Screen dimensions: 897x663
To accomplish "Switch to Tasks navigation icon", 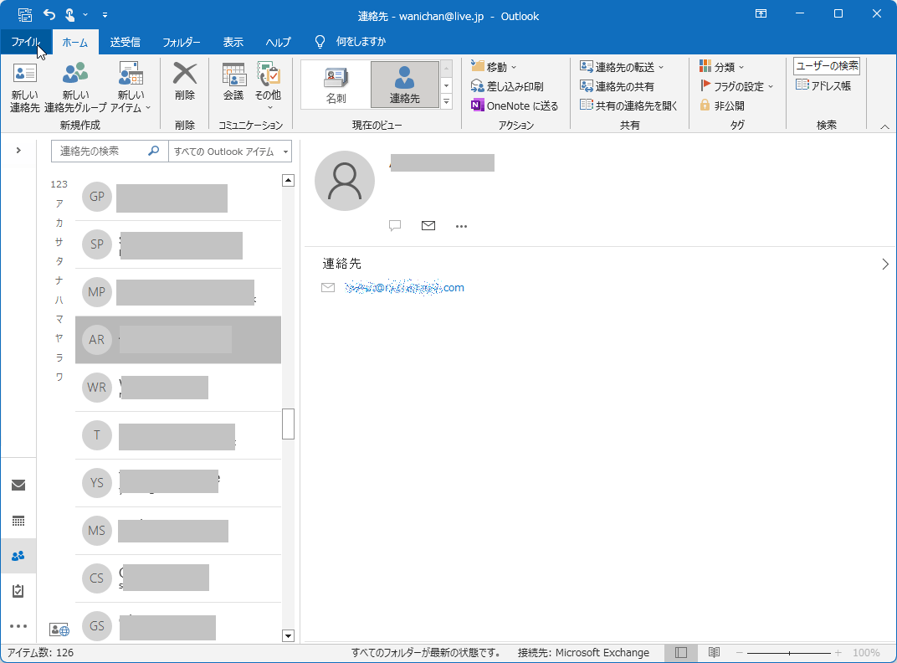I will (x=18, y=591).
